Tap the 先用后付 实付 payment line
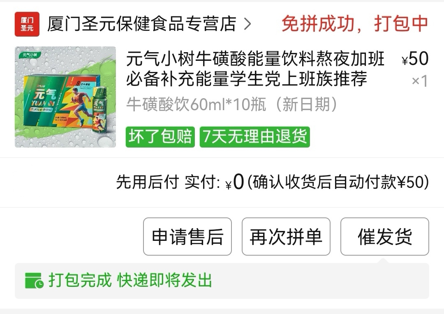This screenshot has height=314, width=444. point(273,182)
